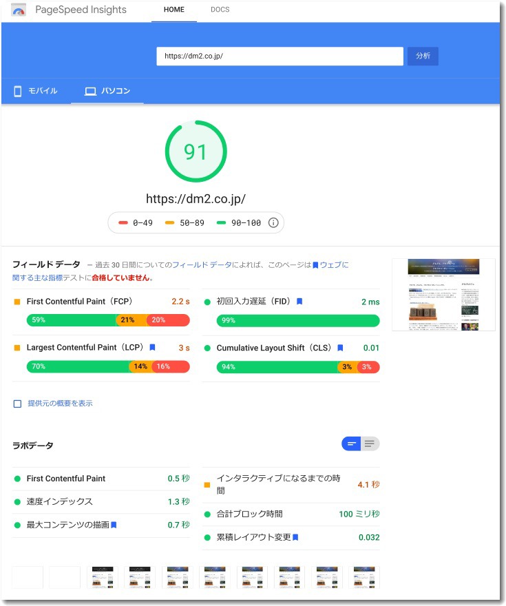Click the PageSpeed Insights logo icon

(x=19, y=10)
